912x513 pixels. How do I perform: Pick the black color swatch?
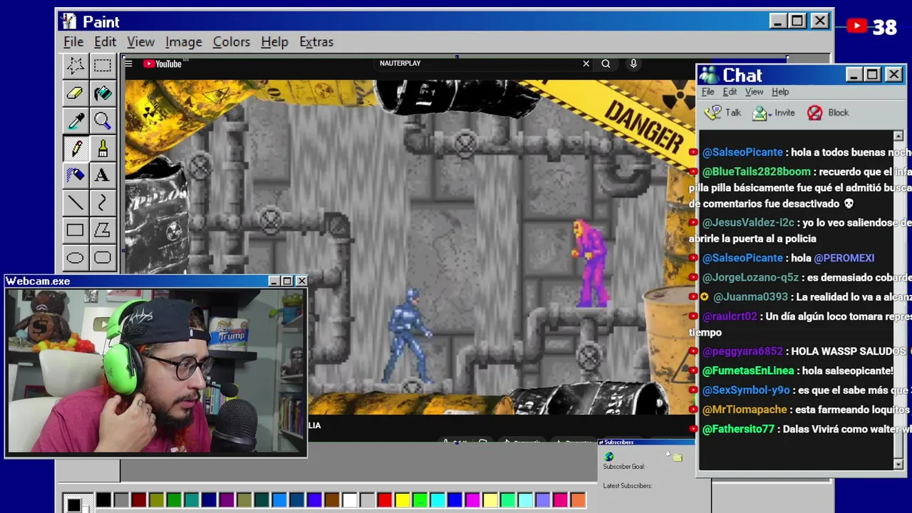103,501
